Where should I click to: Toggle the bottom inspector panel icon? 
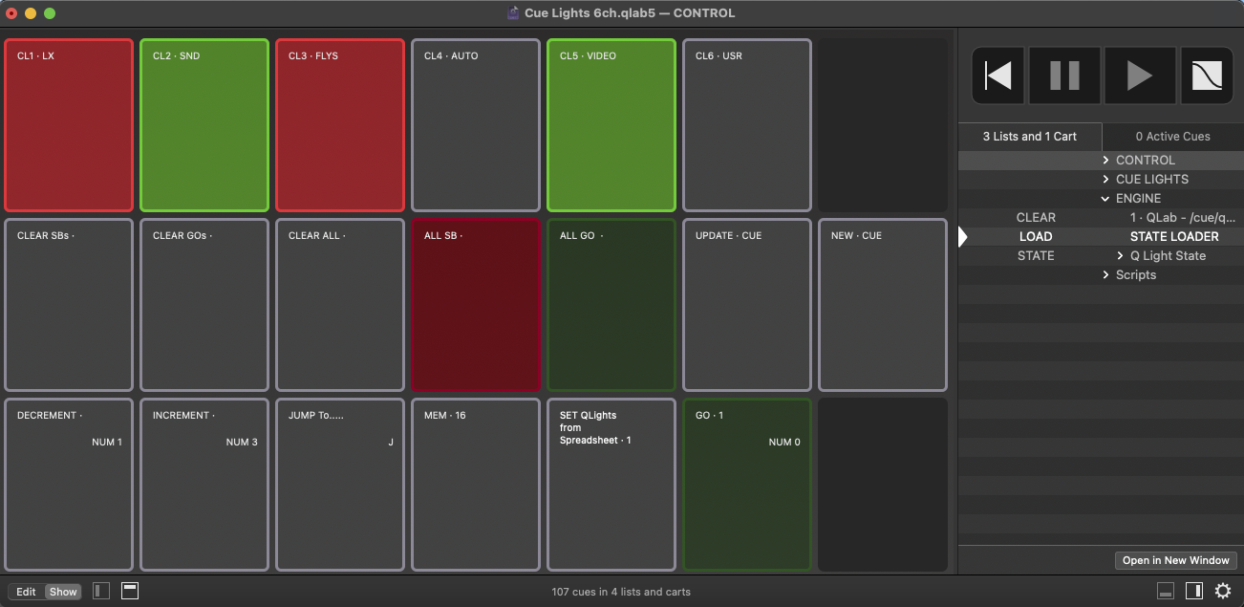(x=1166, y=591)
